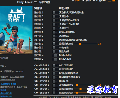This screenshot has width=120, height=98.
Task: Click the Raft game cover image
Action: pos(16,30)
